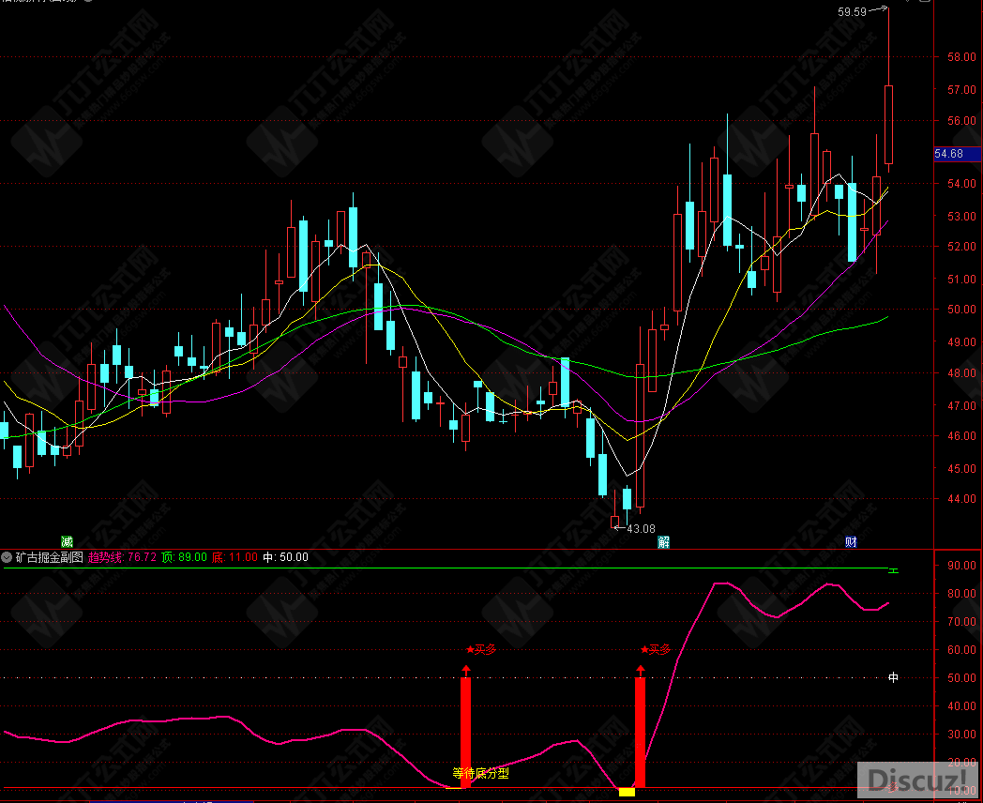Click the red 底: 11.00 label
This screenshot has height=803, width=983.
tap(234, 557)
